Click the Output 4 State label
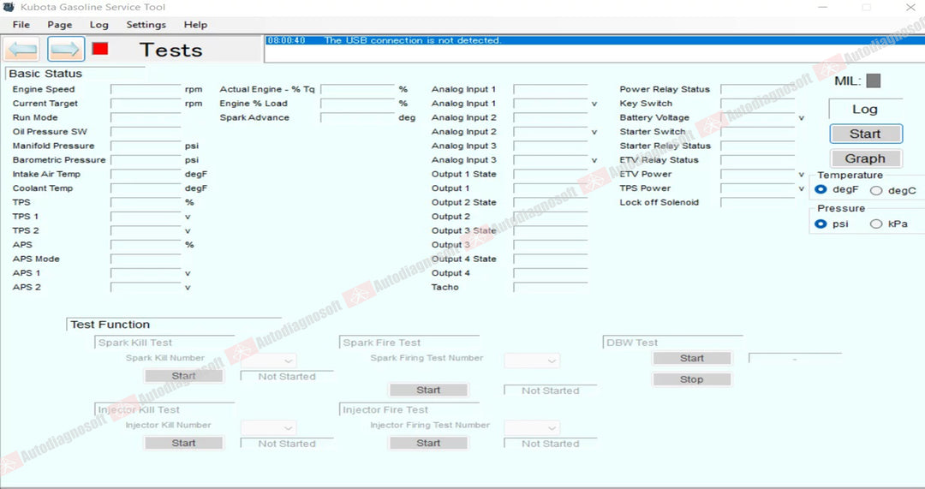Viewport: 925px width, 489px height. coord(463,259)
